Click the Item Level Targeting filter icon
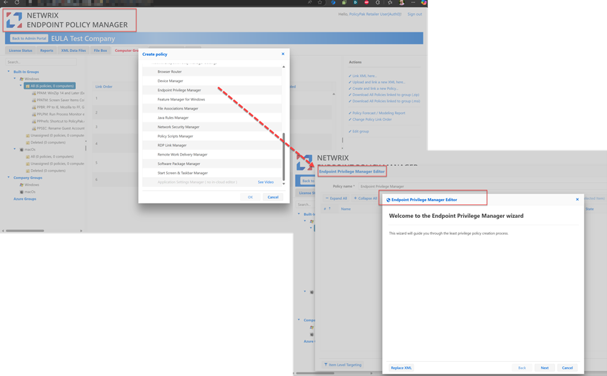Viewport: 607px width, 376px height. click(x=326, y=365)
